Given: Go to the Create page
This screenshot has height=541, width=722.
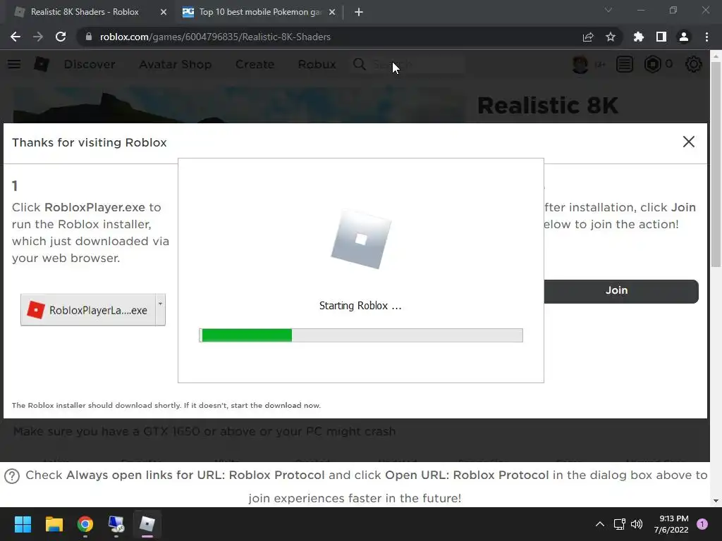Looking at the screenshot, I should (255, 64).
